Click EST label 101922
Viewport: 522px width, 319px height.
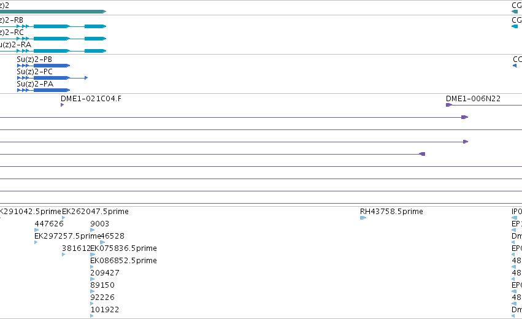click(104, 310)
